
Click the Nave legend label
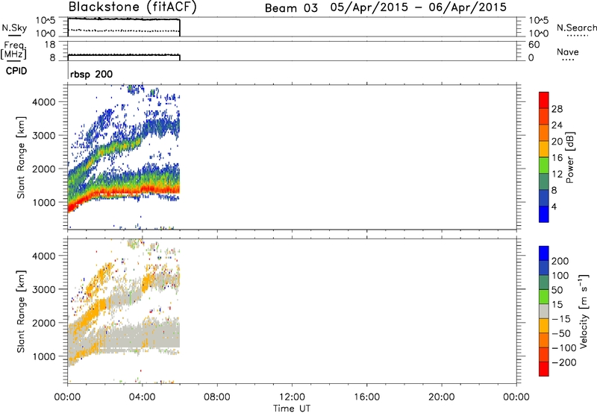(568, 52)
